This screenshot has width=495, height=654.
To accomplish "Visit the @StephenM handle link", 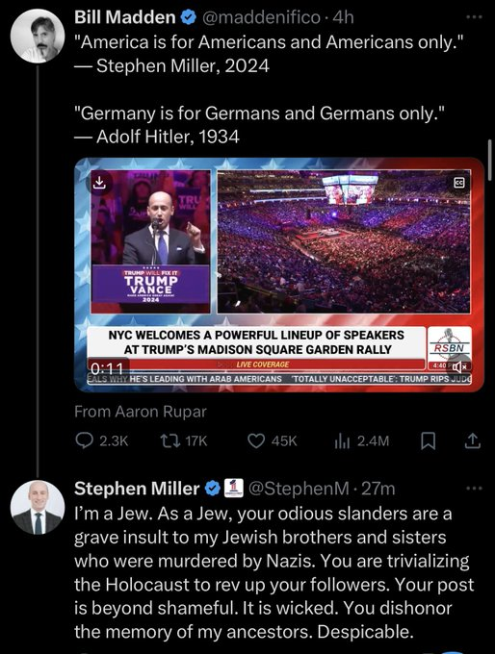I will [299, 488].
